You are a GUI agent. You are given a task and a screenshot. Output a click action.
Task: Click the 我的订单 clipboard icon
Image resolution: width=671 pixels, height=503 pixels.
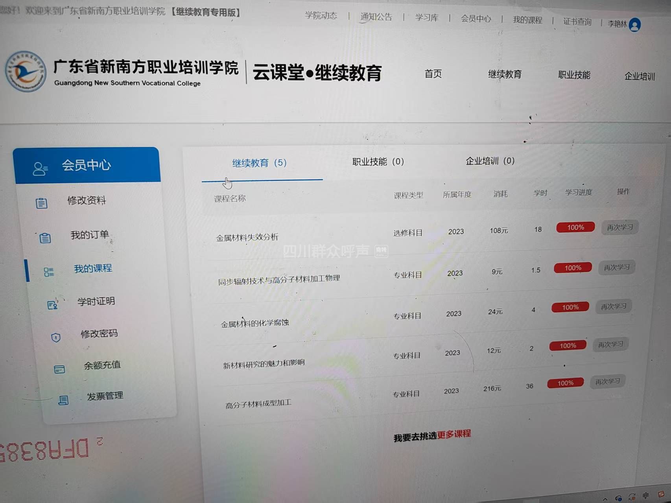pyautogui.click(x=45, y=238)
